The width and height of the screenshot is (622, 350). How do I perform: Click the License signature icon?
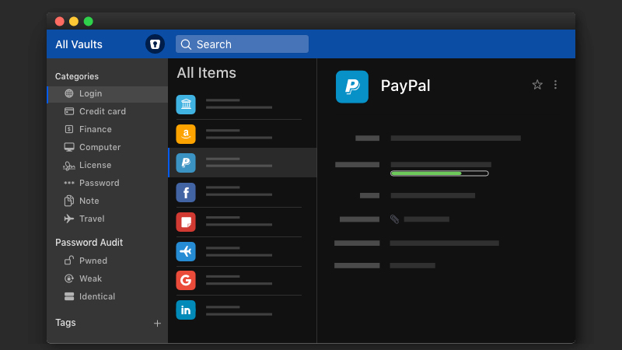[x=69, y=166]
